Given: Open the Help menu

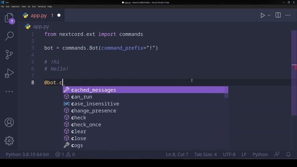Looking at the screenshot, I should tap(50, 6).
